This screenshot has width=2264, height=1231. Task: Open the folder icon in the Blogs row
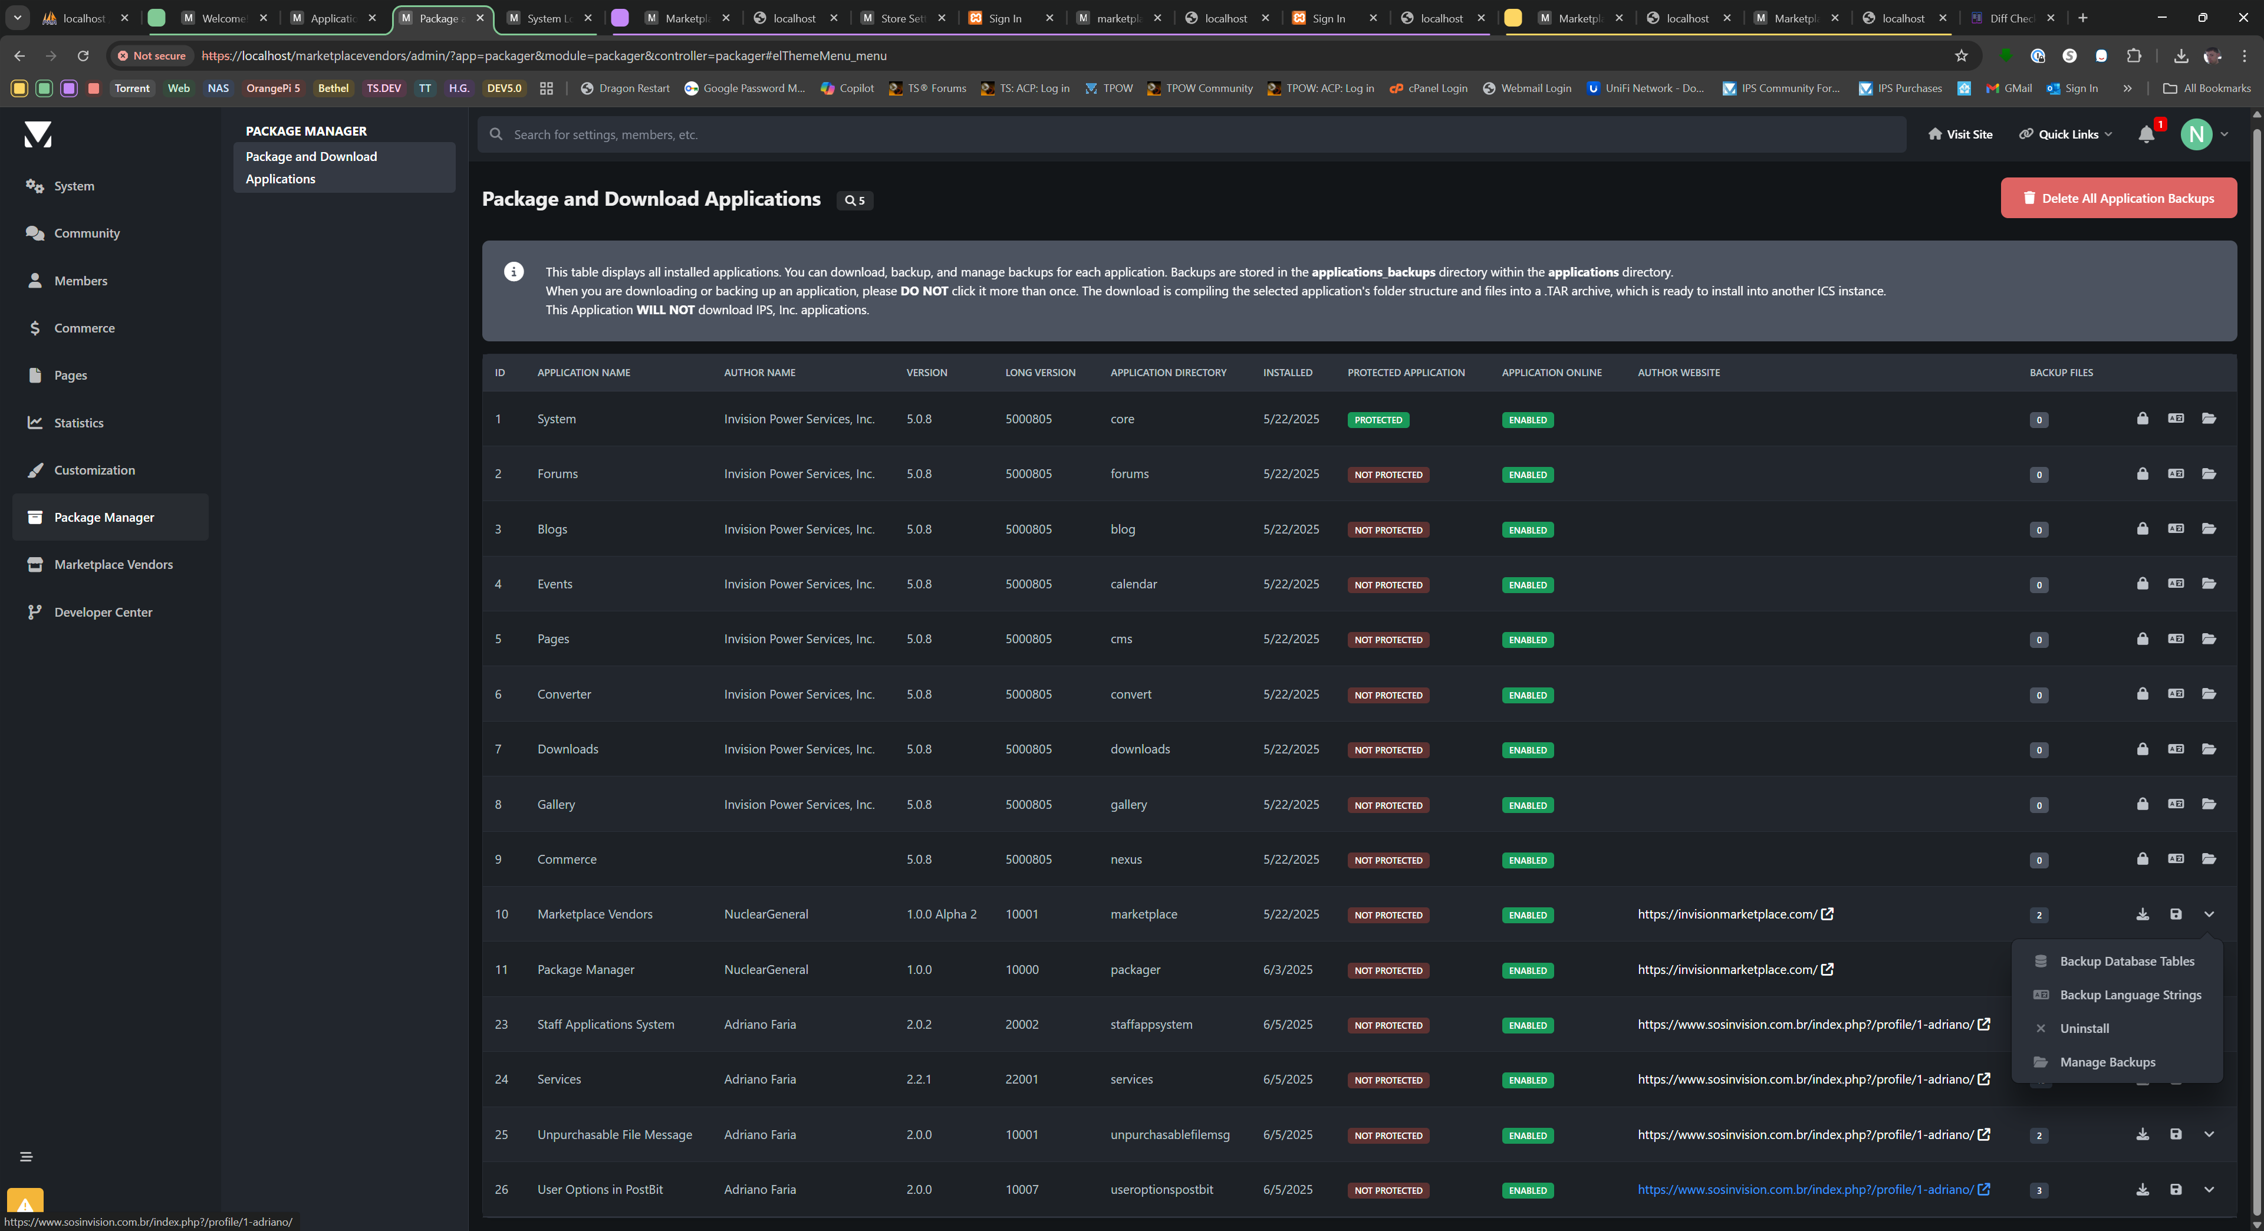click(x=2209, y=528)
